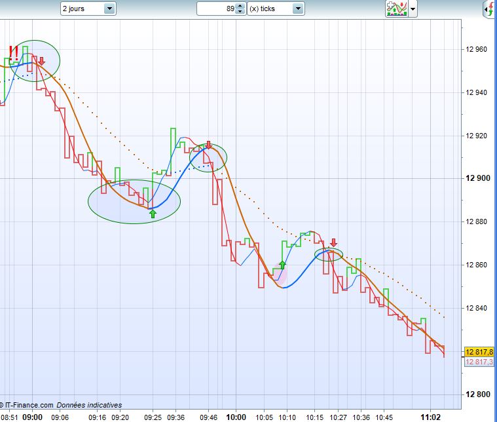The image size is (497, 422).
Task: Increase tick count with the up stepper
Action: click(240, 6)
